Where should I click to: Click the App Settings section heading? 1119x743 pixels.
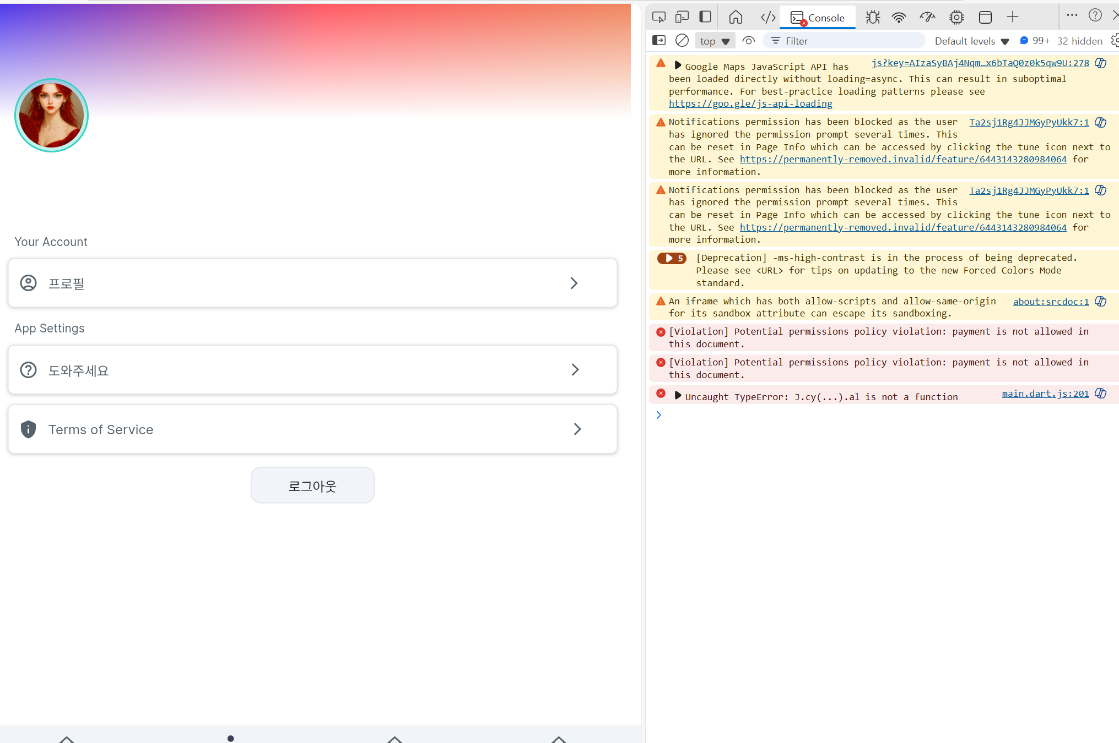click(x=50, y=329)
